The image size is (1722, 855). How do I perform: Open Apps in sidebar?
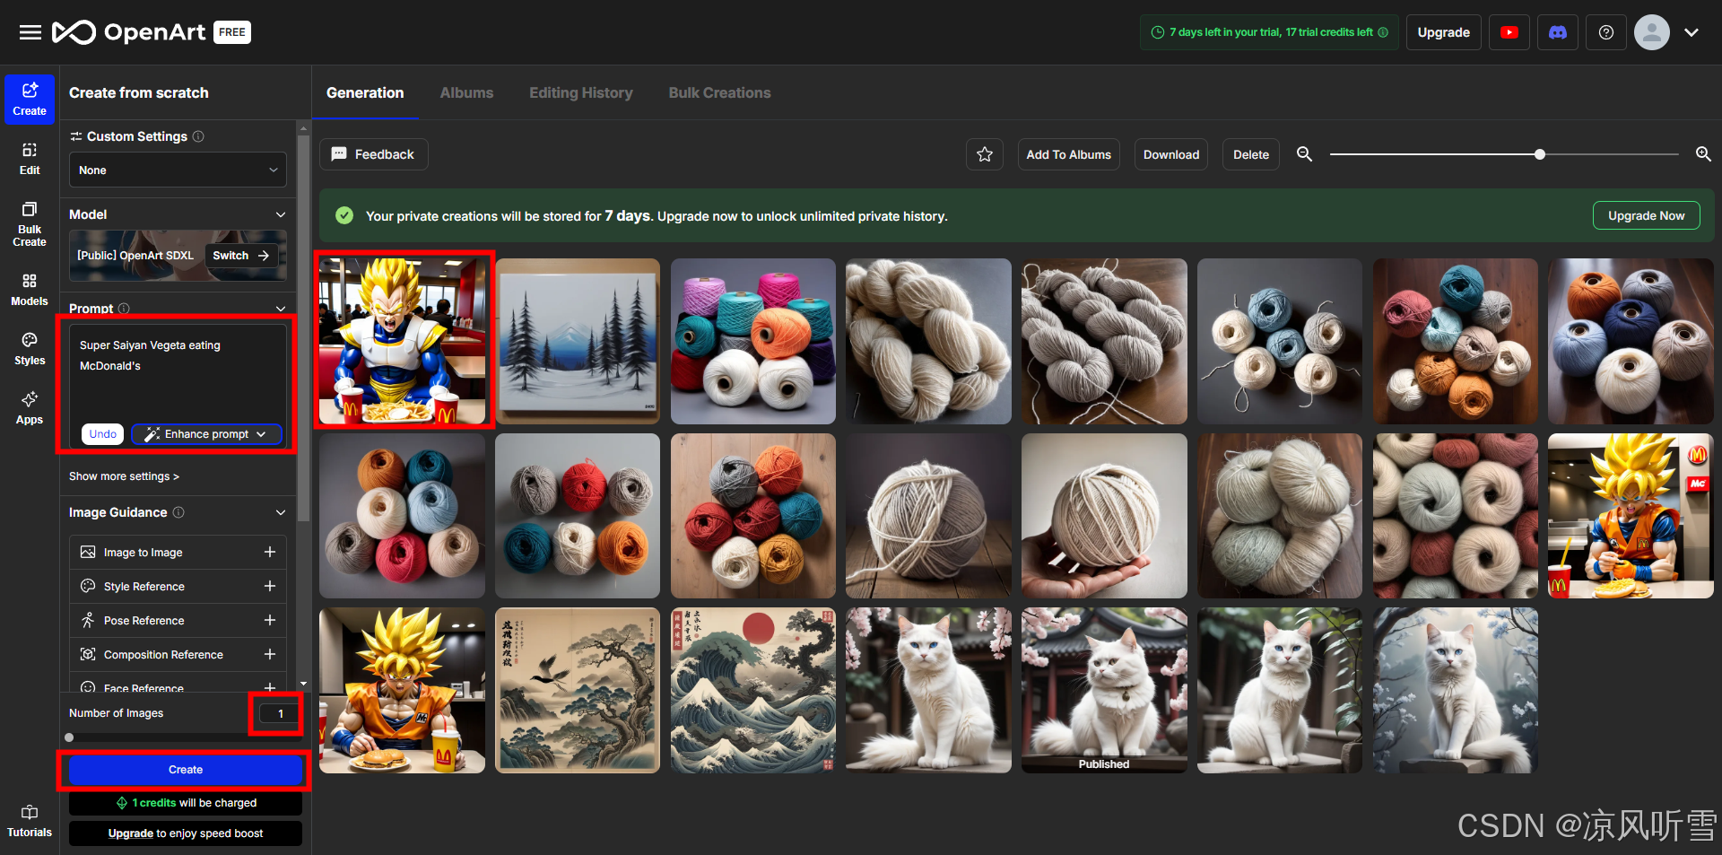coord(30,408)
